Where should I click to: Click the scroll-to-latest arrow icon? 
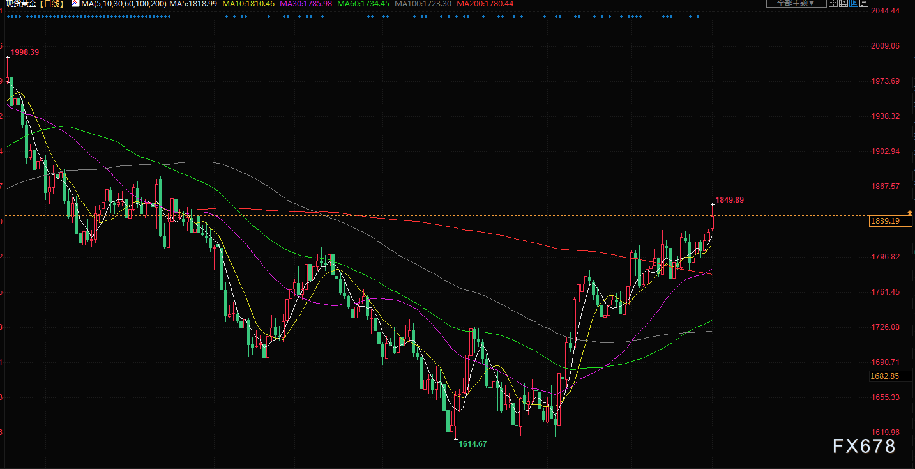[864, 4]
